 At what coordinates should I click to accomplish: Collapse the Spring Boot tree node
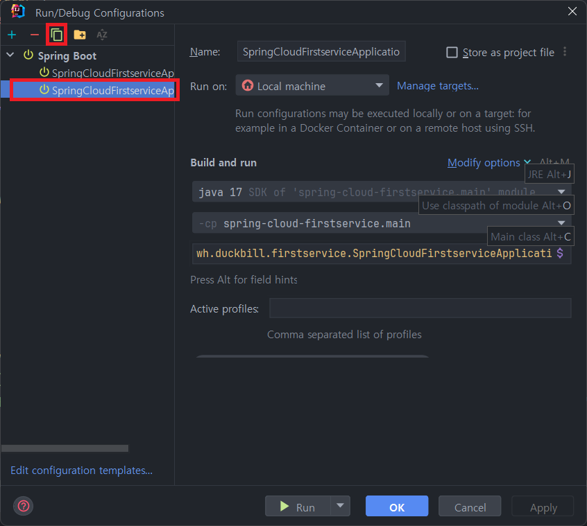coord(10,55)
